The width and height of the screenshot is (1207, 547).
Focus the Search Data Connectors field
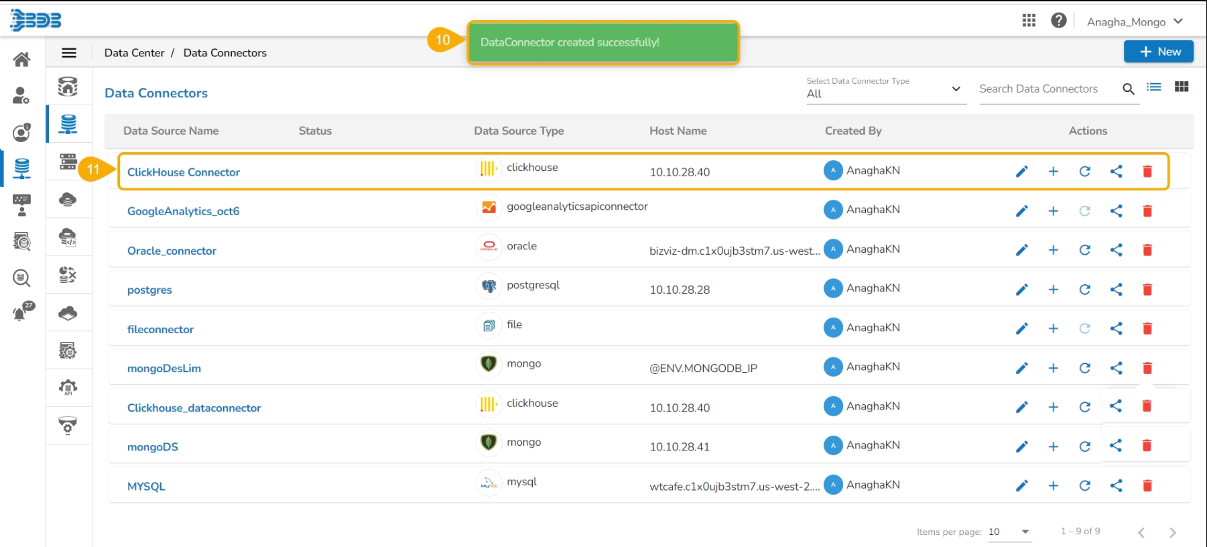[x=1045, y=89]
